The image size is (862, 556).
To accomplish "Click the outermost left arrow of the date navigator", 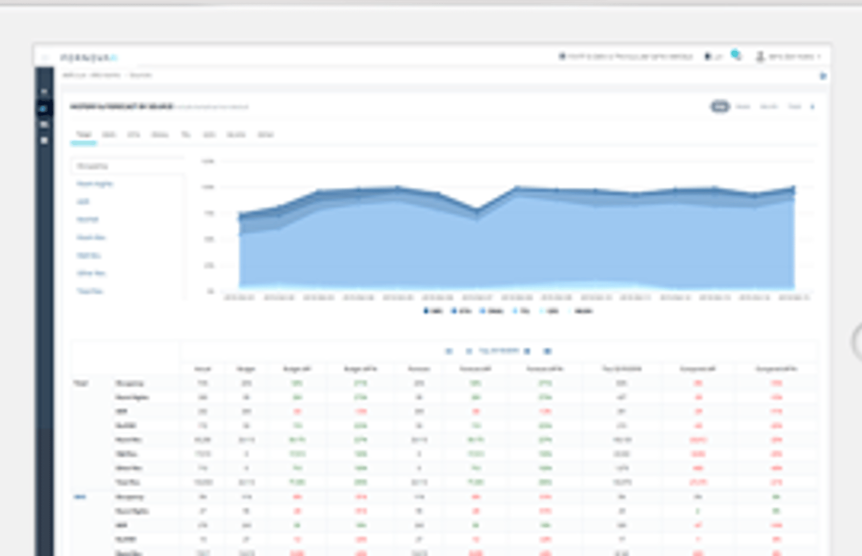I will coord(448,351).
